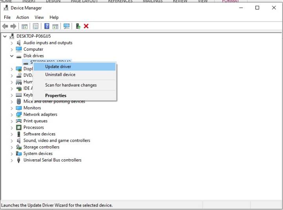Viewport: 283px width, 210px height.
Task: Open the blue Help toolbar icon
Action: [x=47, y=26]
